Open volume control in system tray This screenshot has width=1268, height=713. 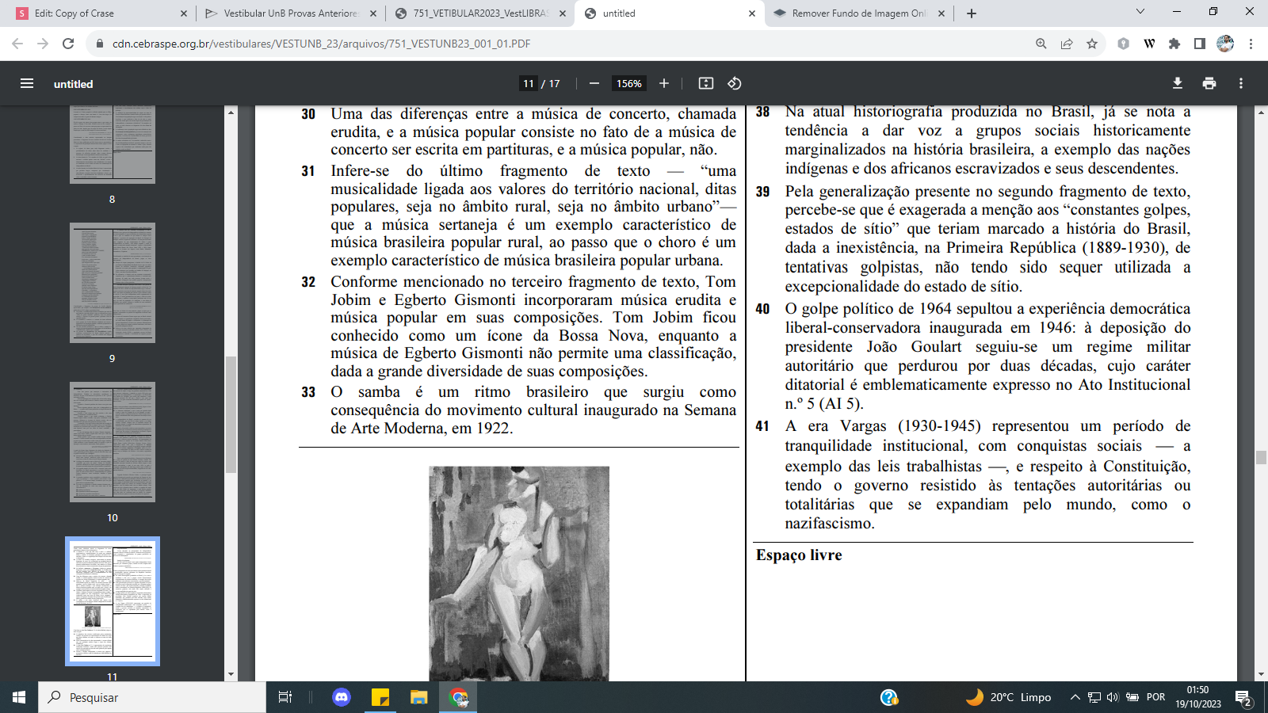[x=1112, y=697]
